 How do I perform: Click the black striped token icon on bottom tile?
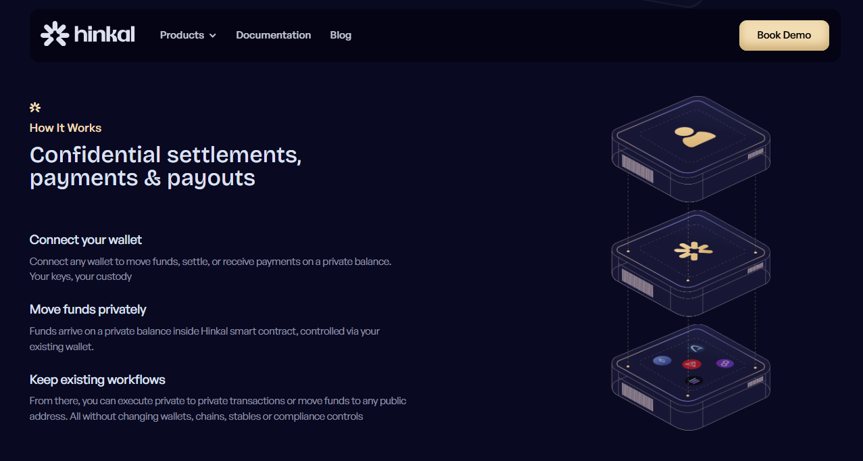point(693,381)
